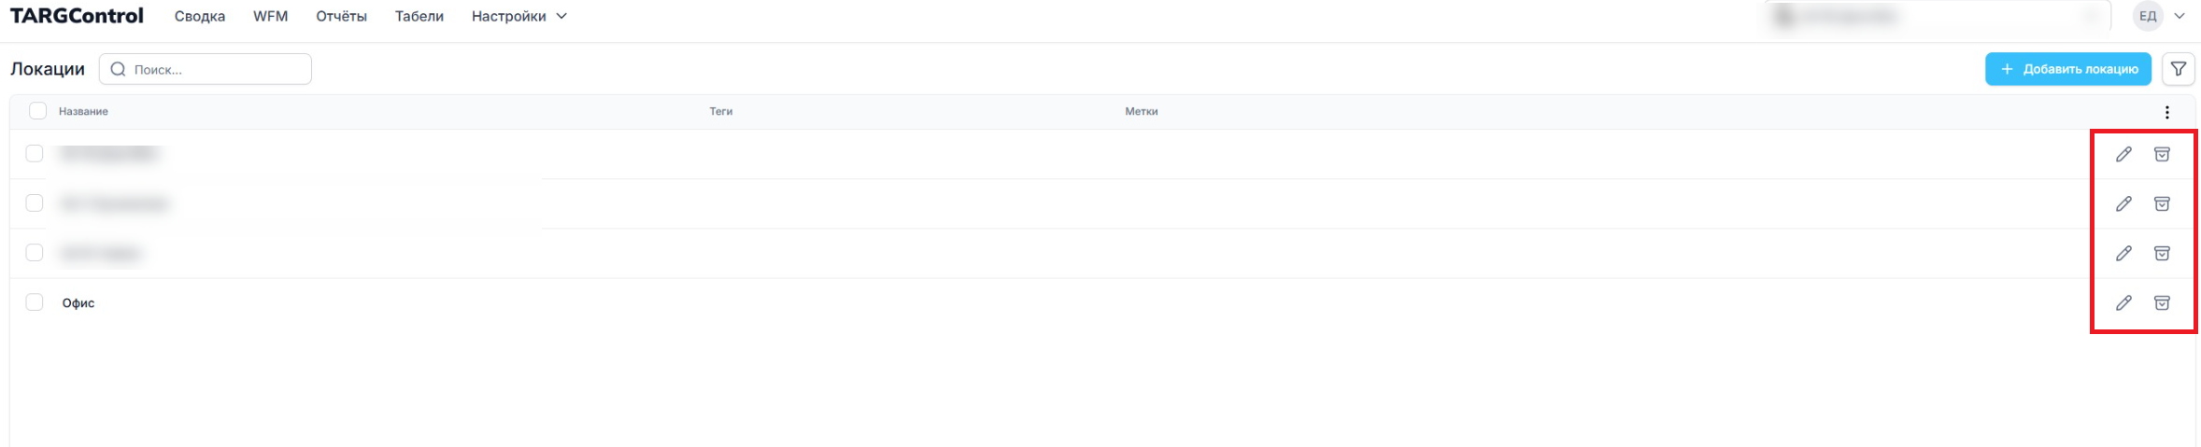The width and height of the screenshot is (2201, 447).
Task: Archive the first location in the list
Action: [2162, 154]
